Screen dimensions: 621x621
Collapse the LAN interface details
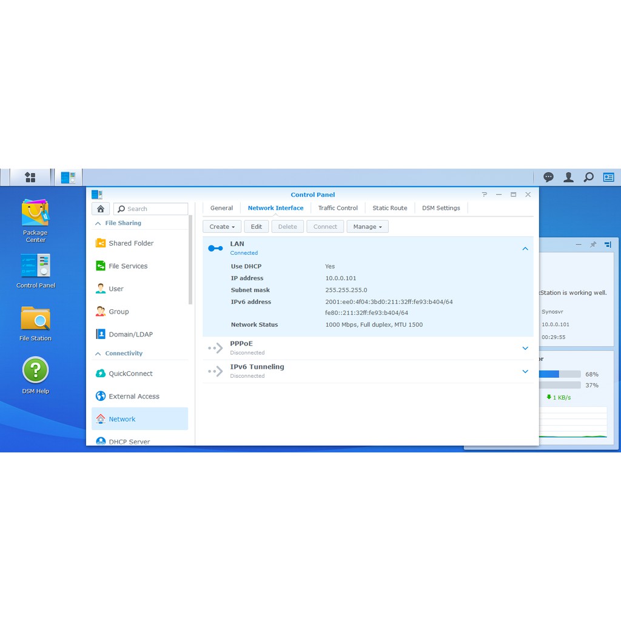pos(525,249)
